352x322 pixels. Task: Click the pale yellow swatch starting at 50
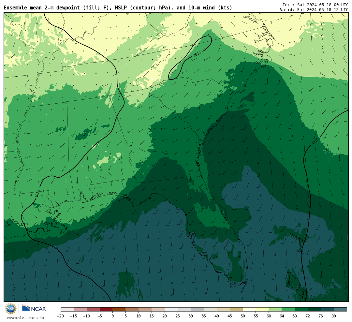[249, 310]
